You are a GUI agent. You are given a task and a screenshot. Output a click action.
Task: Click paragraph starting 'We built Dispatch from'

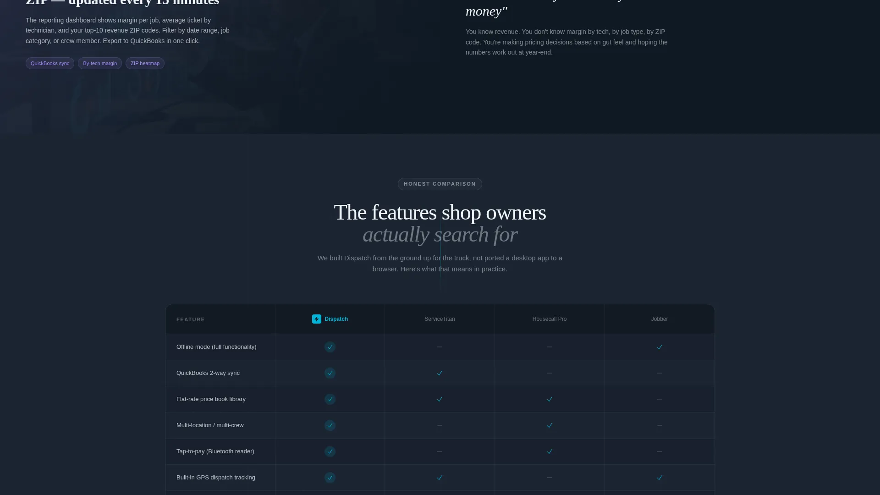(x=440, y=264)
